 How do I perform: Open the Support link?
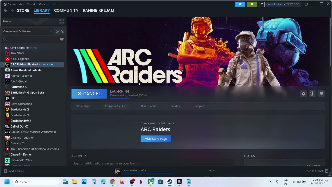199,106
